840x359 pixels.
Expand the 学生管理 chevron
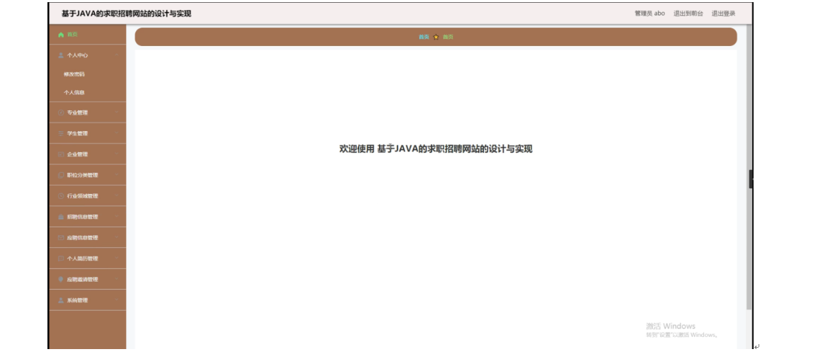(x=117, y=133)
